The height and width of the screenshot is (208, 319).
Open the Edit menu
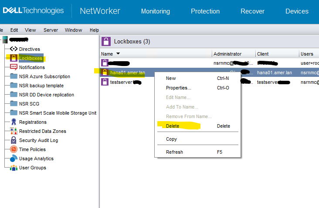click(14, 30)
